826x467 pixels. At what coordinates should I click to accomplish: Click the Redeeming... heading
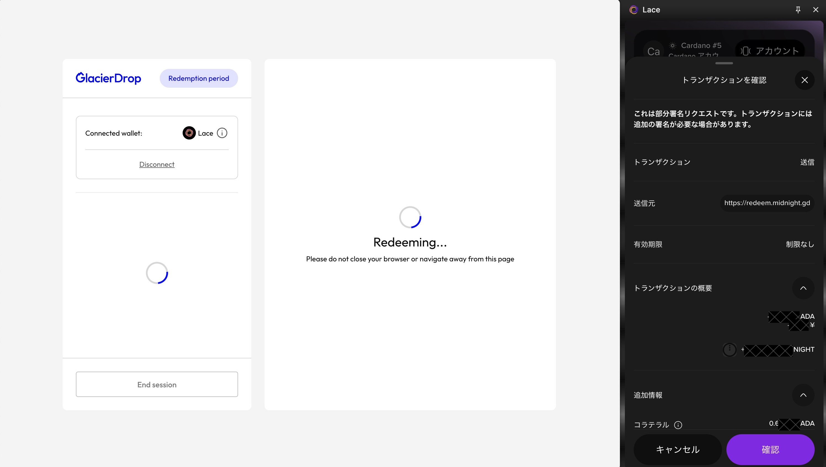click(x=410, y=242)
